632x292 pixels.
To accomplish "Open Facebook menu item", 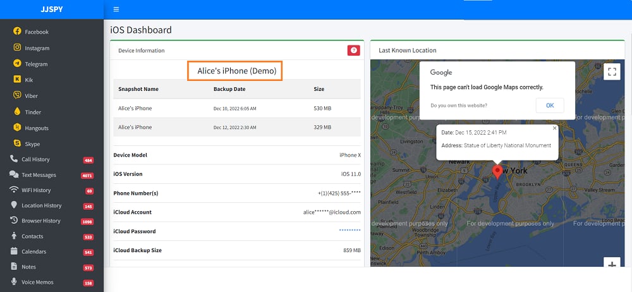I will [37, 32].
